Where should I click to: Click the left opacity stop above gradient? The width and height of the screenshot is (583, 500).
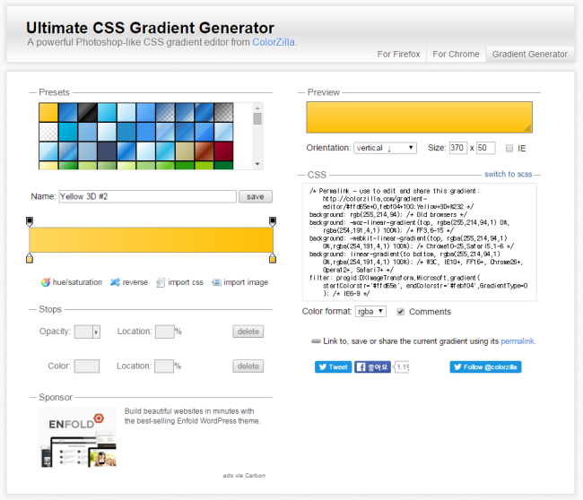(30, 221)
